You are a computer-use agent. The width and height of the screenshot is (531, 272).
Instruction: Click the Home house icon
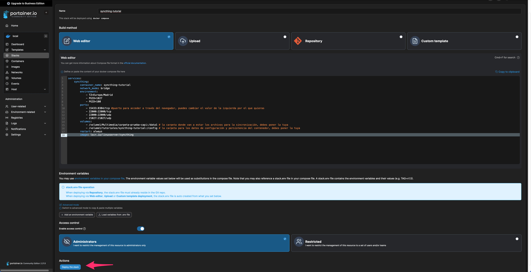pos(7,26)
